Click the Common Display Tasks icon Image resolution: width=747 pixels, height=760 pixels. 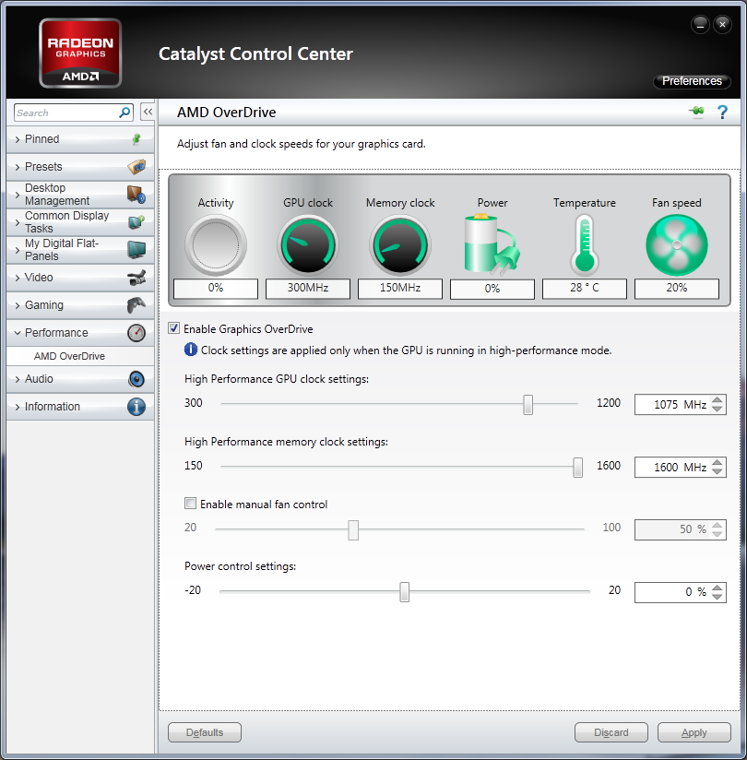point(136,222)
